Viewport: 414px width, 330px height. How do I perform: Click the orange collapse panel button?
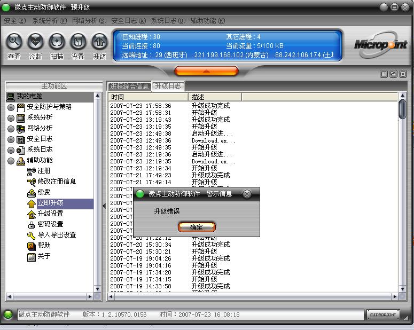pos(206,70)
